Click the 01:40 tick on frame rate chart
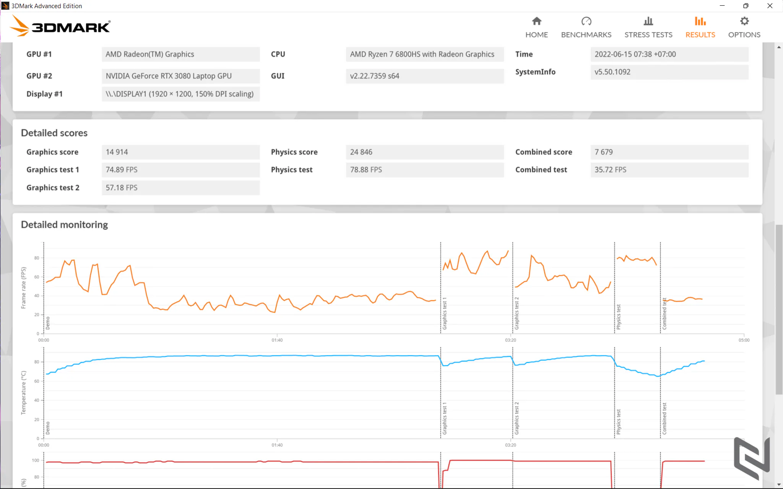Viewport: 783px width, 489px height. pos(277,340)
